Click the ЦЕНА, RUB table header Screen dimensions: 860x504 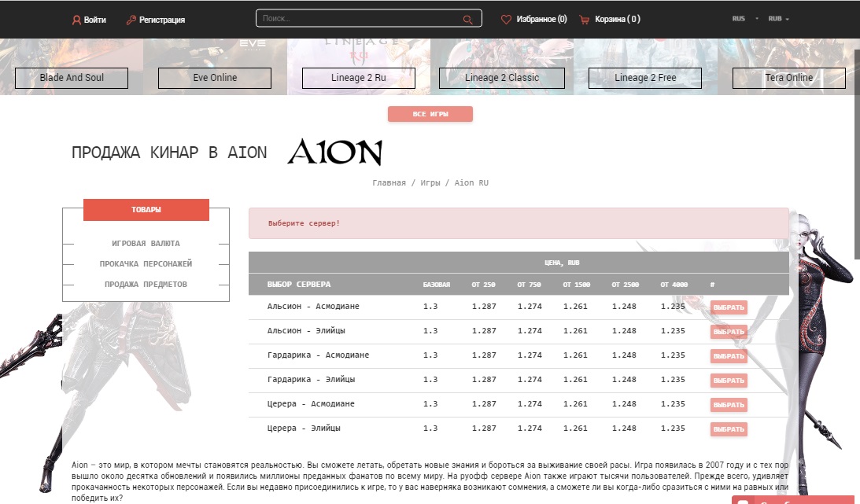pyautogui.click(x=562, y=263)
